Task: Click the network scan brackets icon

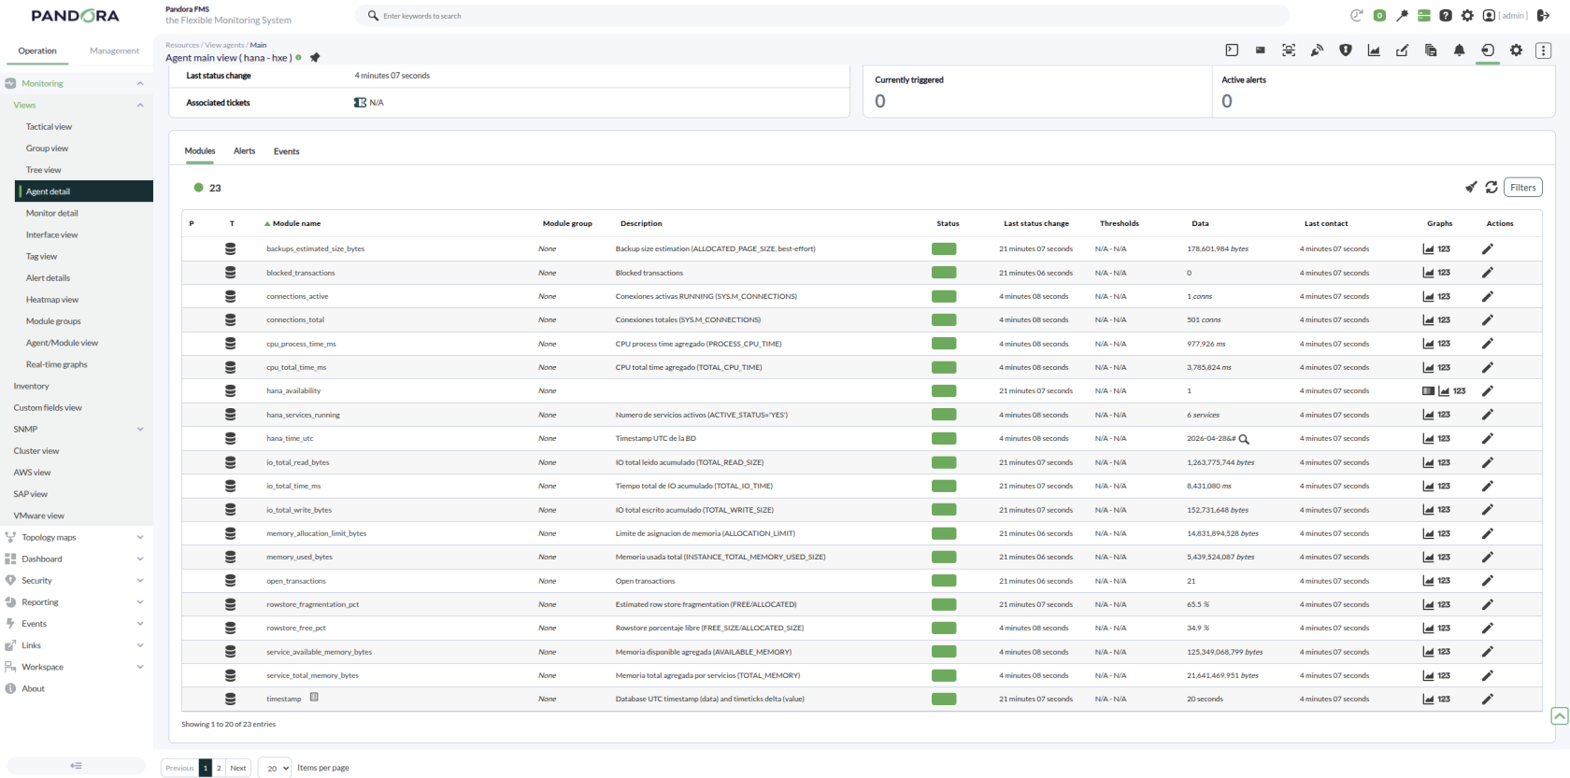Action: pyautogui.click(x=1289, y=50)
